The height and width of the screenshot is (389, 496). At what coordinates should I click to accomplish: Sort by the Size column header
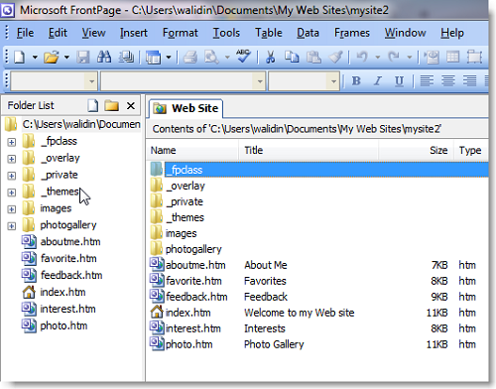tap(416, 151)
